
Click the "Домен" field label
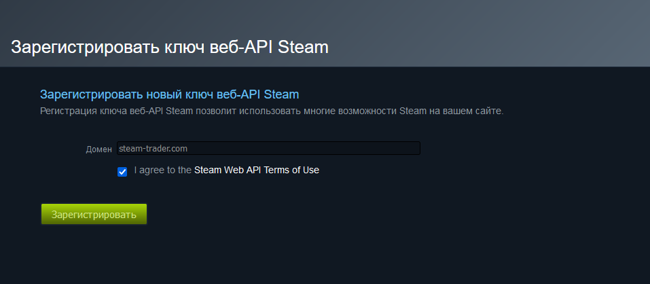(98, 149)
